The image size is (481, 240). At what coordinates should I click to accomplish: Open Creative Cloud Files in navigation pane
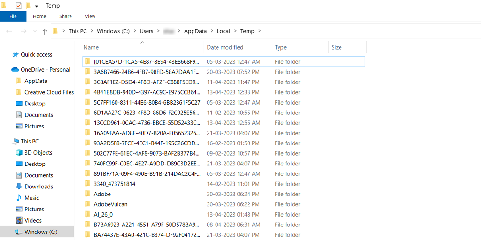coord(49,92)
